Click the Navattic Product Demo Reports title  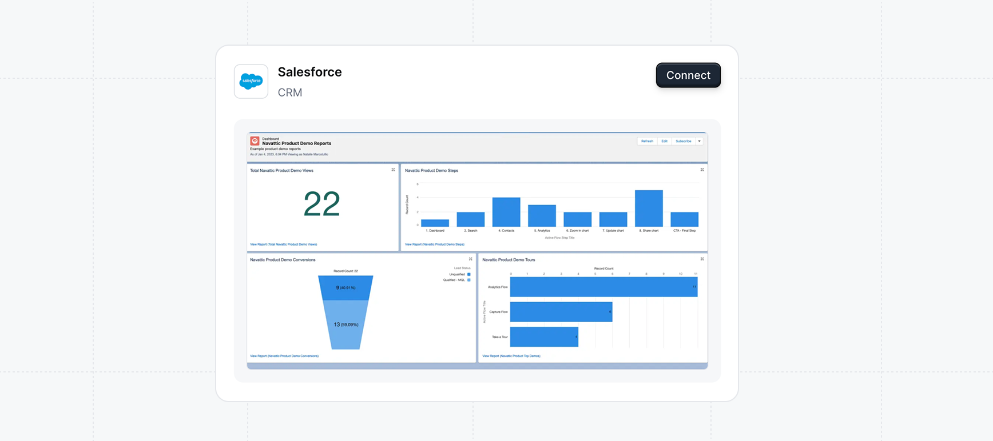coord(297,143)
